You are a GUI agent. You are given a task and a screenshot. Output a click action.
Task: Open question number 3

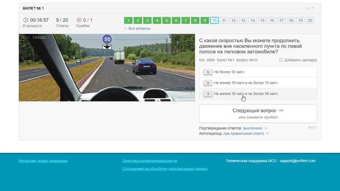point(147,21)
